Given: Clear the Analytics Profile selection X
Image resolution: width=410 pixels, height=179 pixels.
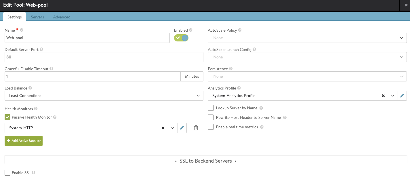Looking at the screenshot, I should 383,96.
